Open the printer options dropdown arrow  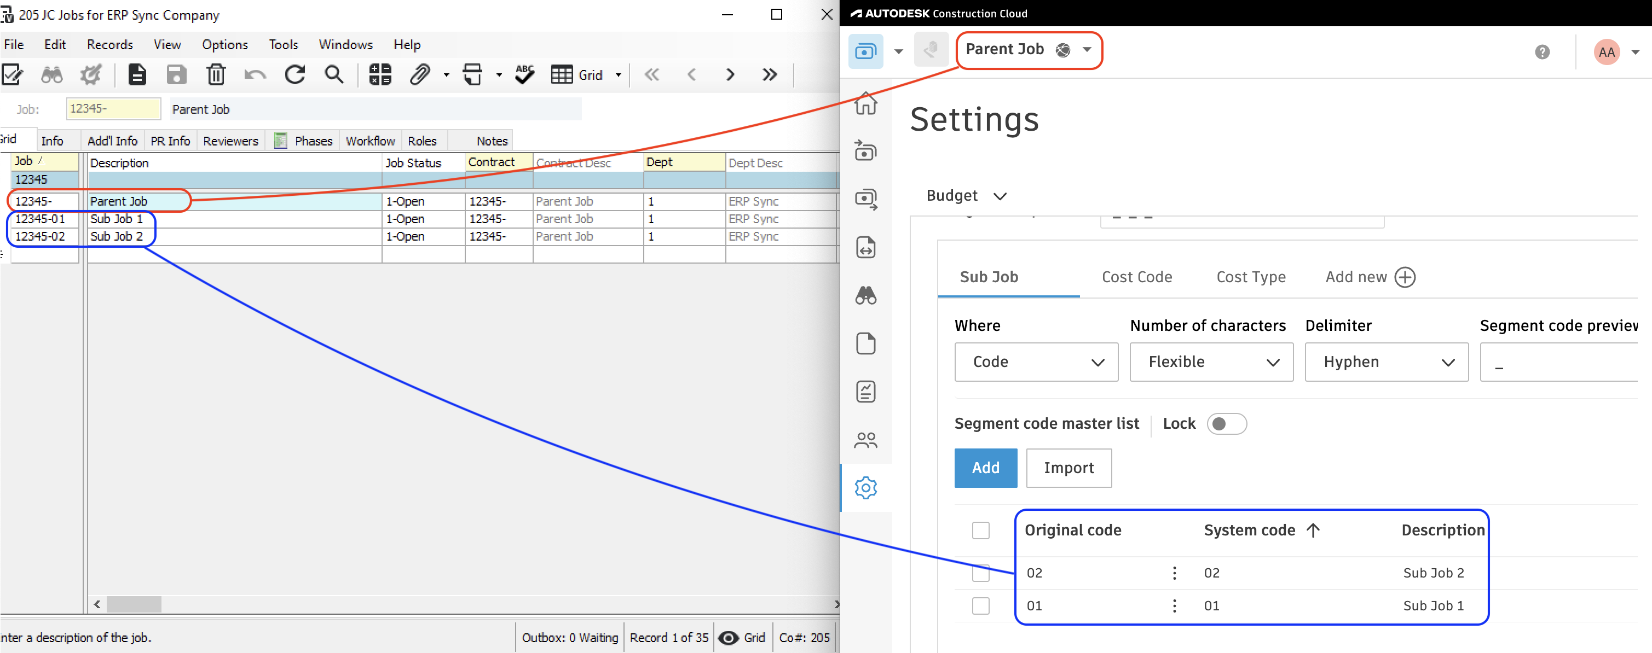point(499,75)
